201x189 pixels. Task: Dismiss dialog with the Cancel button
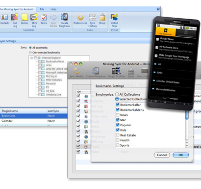pos(162,155)
